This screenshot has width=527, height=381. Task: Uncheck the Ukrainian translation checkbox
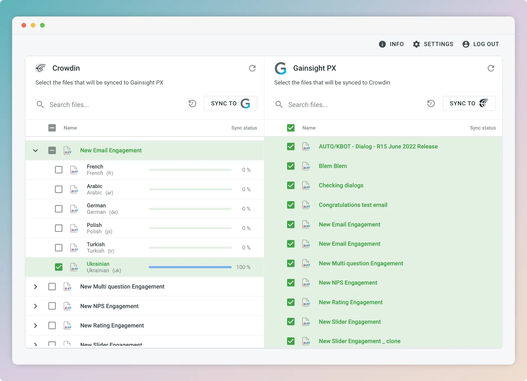58,267
